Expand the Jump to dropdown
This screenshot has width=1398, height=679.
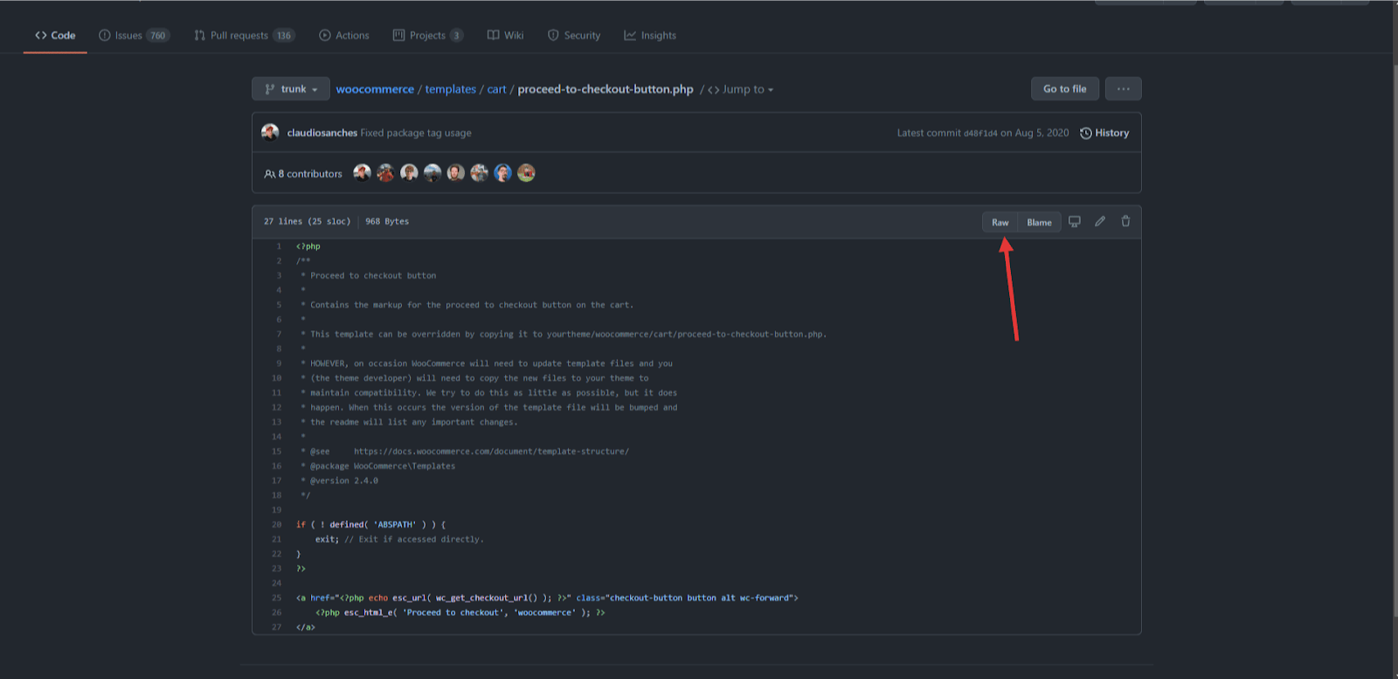point(741,89)
